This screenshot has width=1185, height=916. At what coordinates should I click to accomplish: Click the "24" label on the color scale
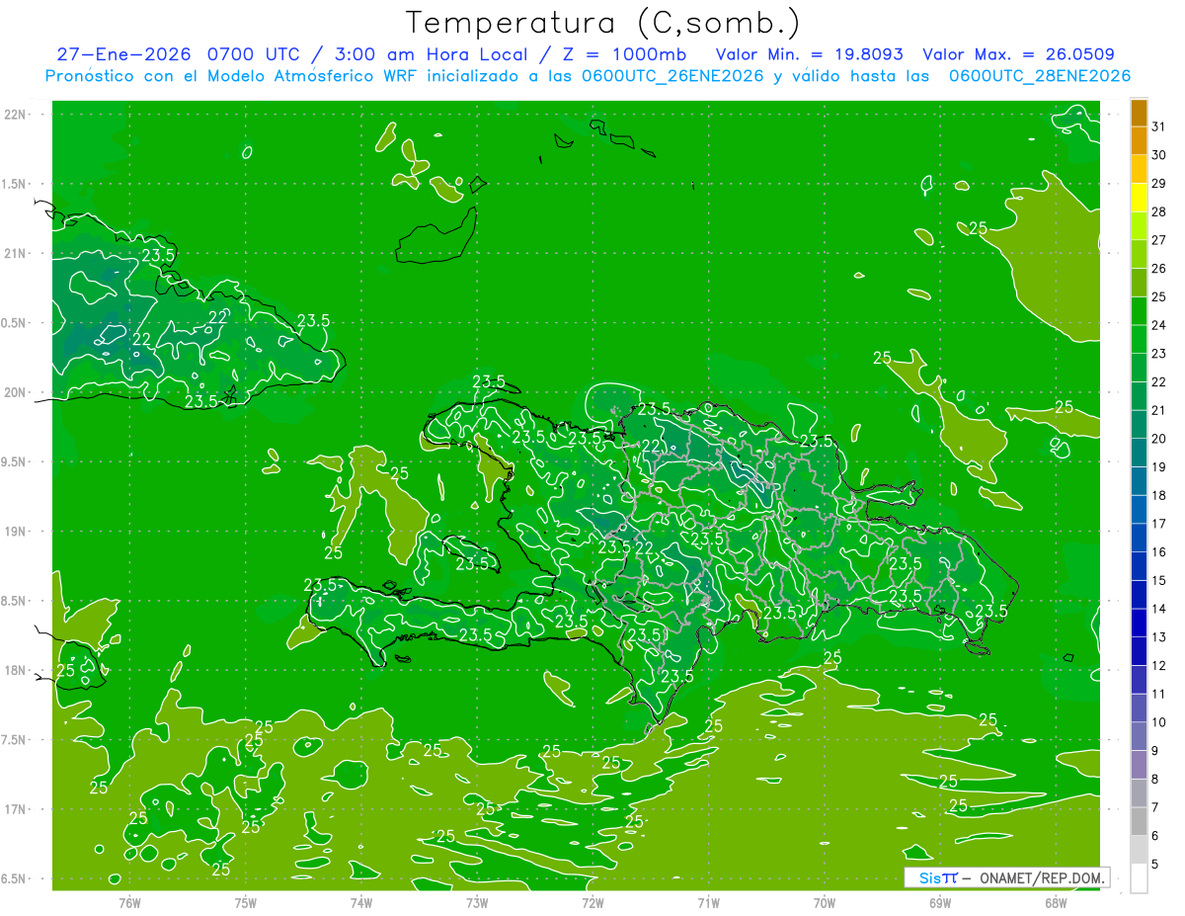pyautogui.click(x=1158, y=325)
